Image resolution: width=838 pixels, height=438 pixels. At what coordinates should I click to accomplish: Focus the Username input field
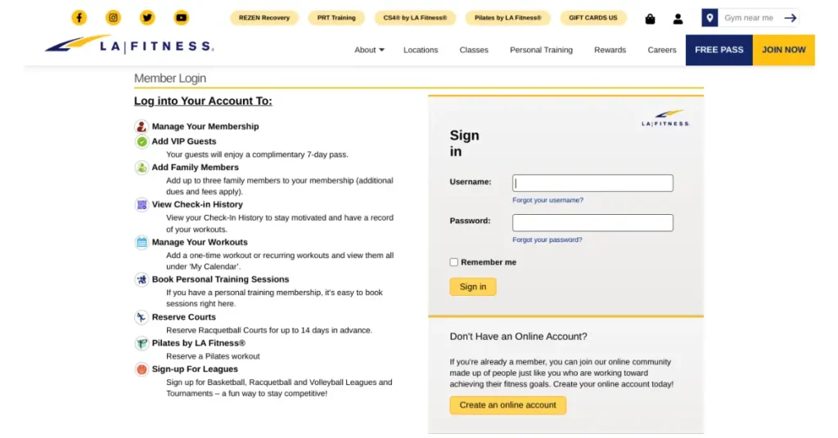[592, 183]
